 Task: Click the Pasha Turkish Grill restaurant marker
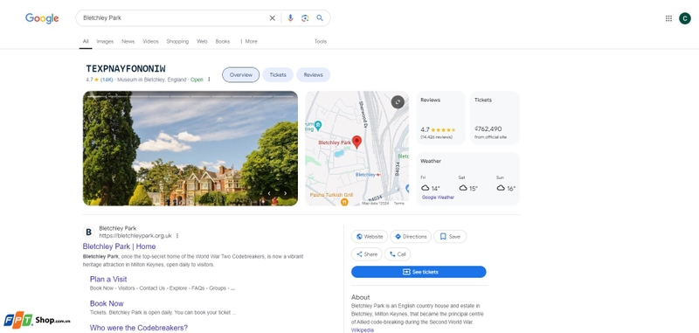(x=344, y=202)
